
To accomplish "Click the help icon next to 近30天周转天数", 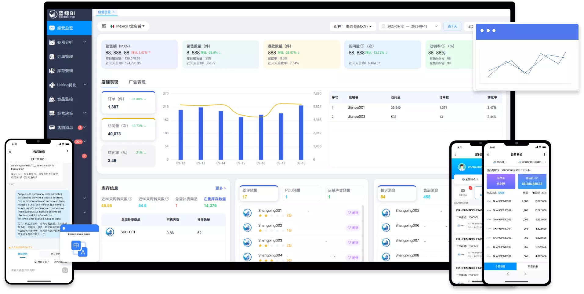I will (x=130, y=199).
